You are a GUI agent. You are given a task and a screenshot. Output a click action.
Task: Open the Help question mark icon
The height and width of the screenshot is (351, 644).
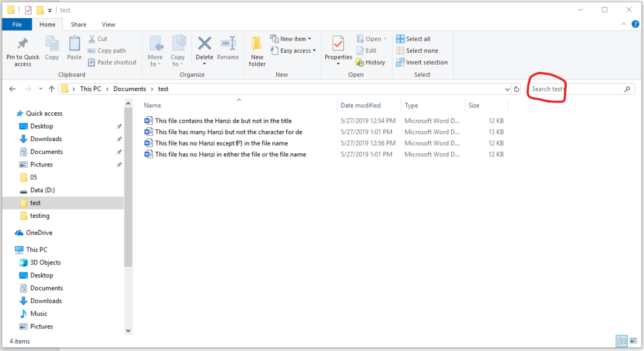pyautogui.click(x=635, y=24)
